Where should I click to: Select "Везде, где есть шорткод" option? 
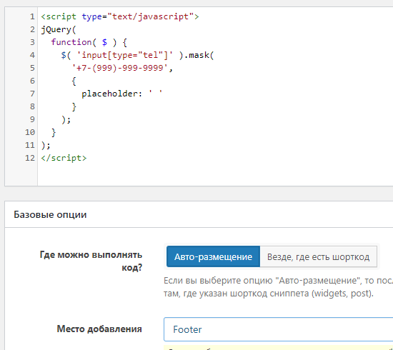(x=318, y=256)
